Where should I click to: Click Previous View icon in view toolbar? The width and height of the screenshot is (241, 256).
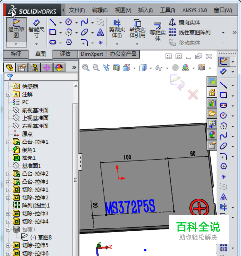pos(106,68)
